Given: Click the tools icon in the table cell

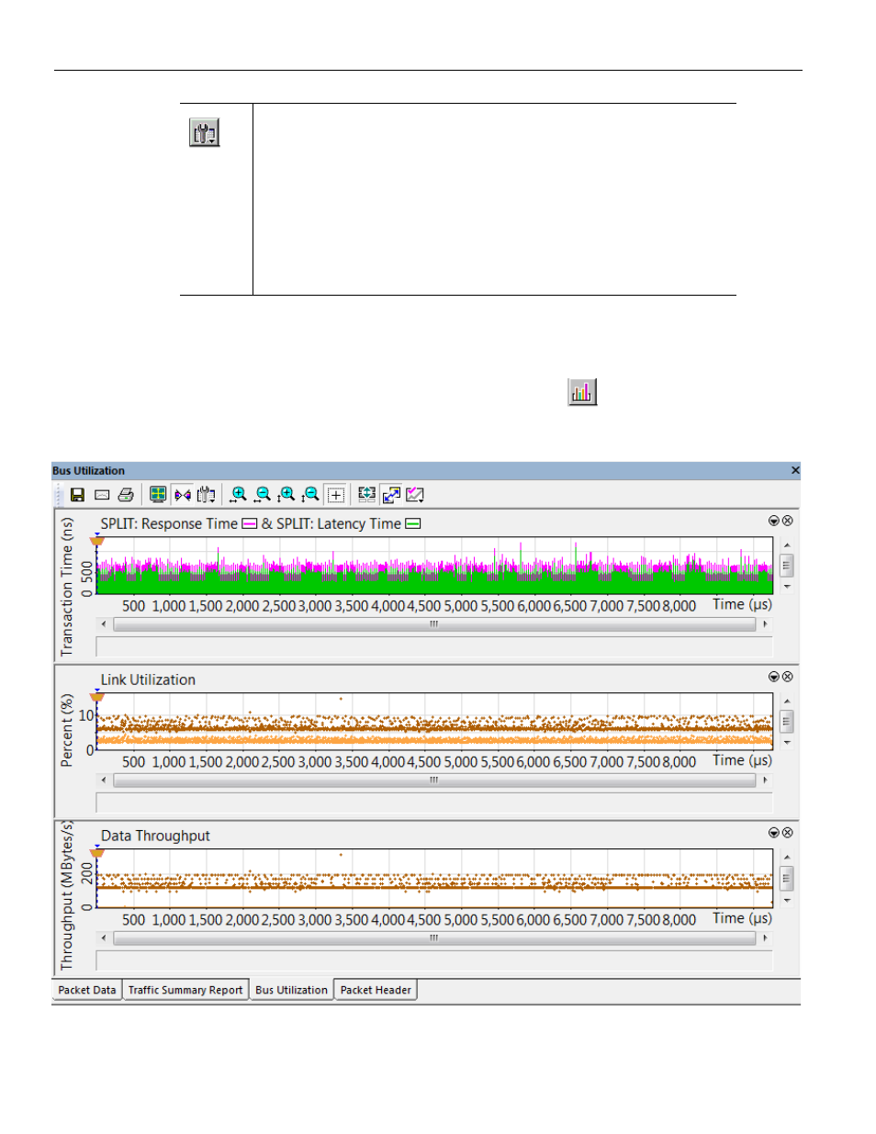Looking at the screenshot, I should click(204, 132).
